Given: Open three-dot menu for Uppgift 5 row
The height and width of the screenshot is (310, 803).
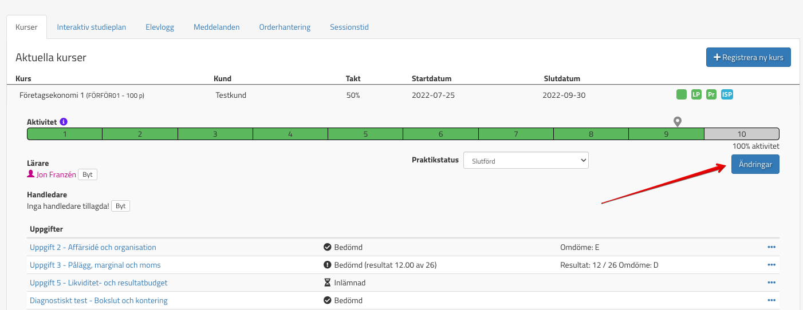Looking at the screenshot, I should 771,283.
